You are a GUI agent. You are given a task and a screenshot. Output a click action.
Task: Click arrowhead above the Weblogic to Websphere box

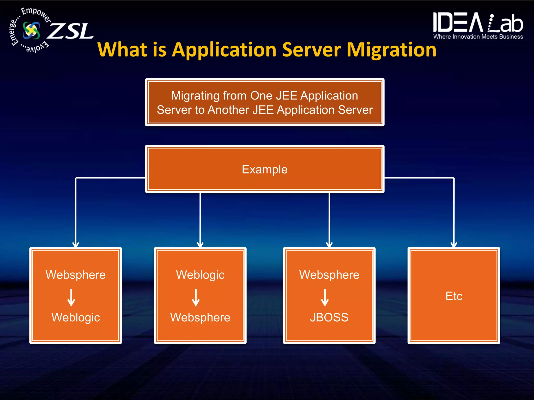[x=200, y=245]
